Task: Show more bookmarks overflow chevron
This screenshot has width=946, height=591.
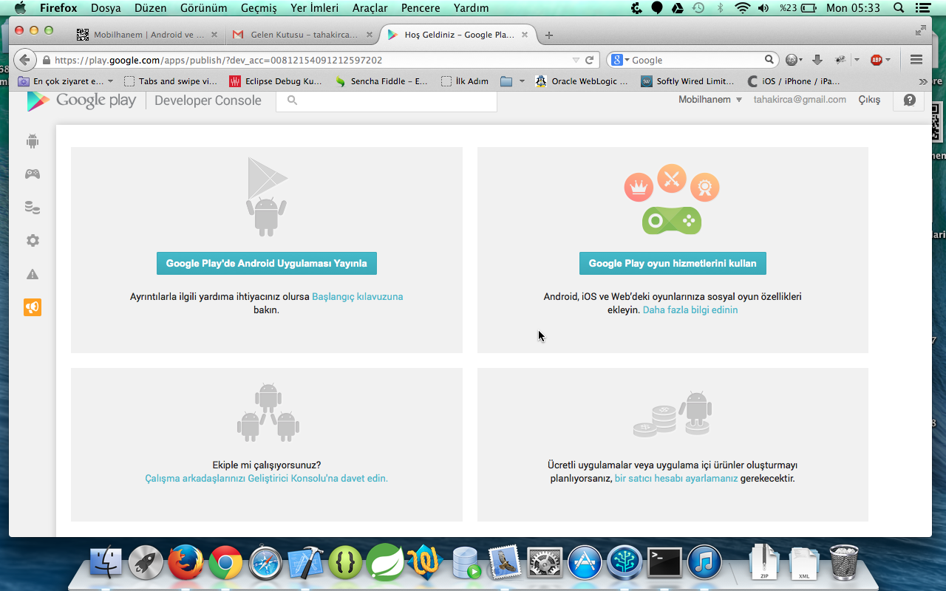Action: 923,81
